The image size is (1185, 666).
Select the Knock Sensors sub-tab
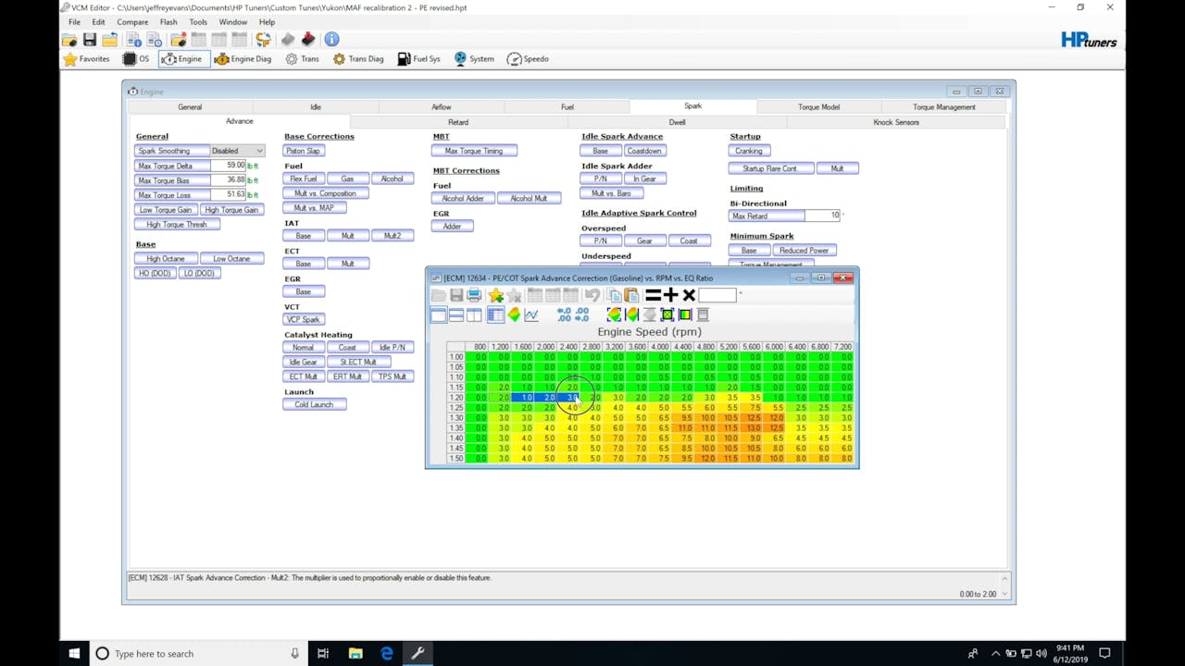[x=896, y=122]
